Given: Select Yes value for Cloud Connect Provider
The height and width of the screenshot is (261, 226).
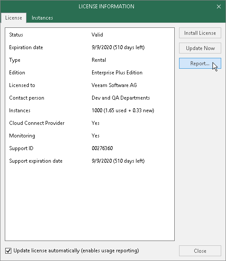Looking at the screenshot, I should 96,123.
